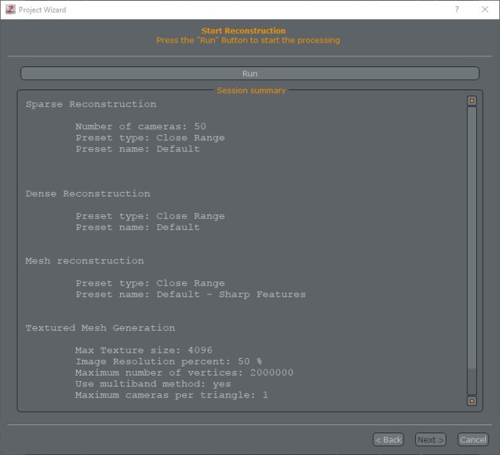This screenshot has height=455, width=500.
Task: Click the Next button
Action: (430, 439)
